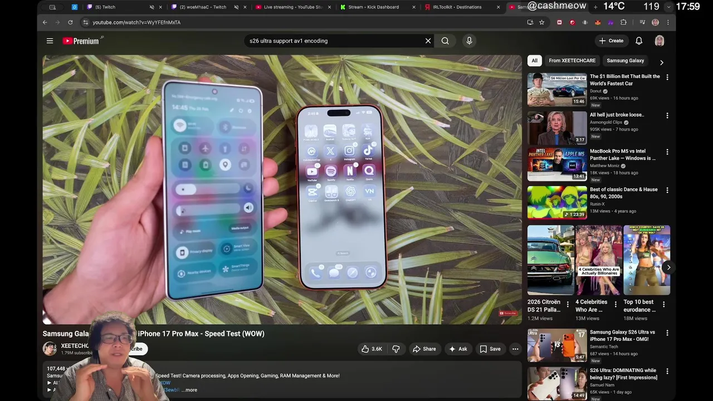Open The $1 Billion Bet video thumbnail
Image resolution: width=713 pixels, height=401 pixels.
coord(557,89)
